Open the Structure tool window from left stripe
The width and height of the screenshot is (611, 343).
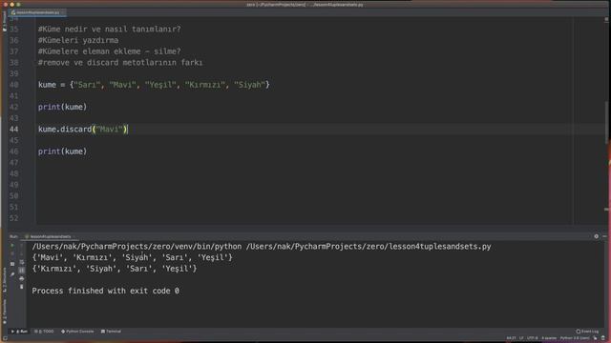pyautogui.click(x=4, y=280)
